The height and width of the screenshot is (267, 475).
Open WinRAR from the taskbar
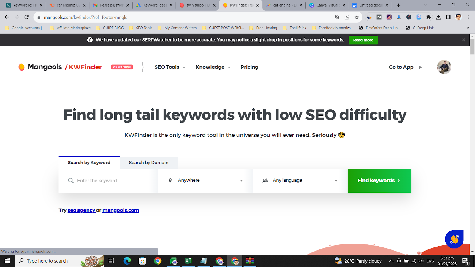tap(250, 261)
